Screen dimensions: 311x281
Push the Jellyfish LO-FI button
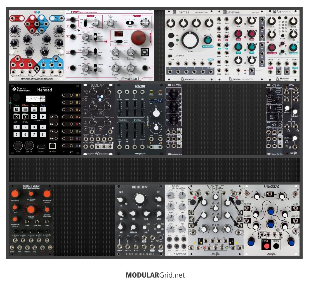coord(145,228)
